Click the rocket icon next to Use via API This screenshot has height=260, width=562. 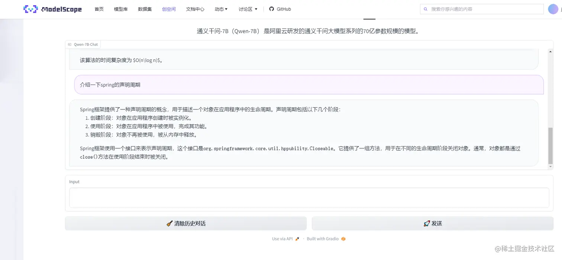(297, 239)
